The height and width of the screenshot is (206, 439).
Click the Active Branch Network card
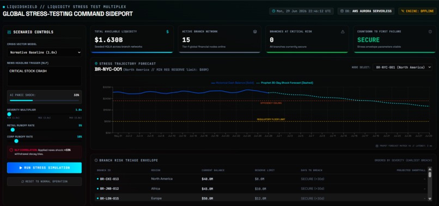click(219, 39)
